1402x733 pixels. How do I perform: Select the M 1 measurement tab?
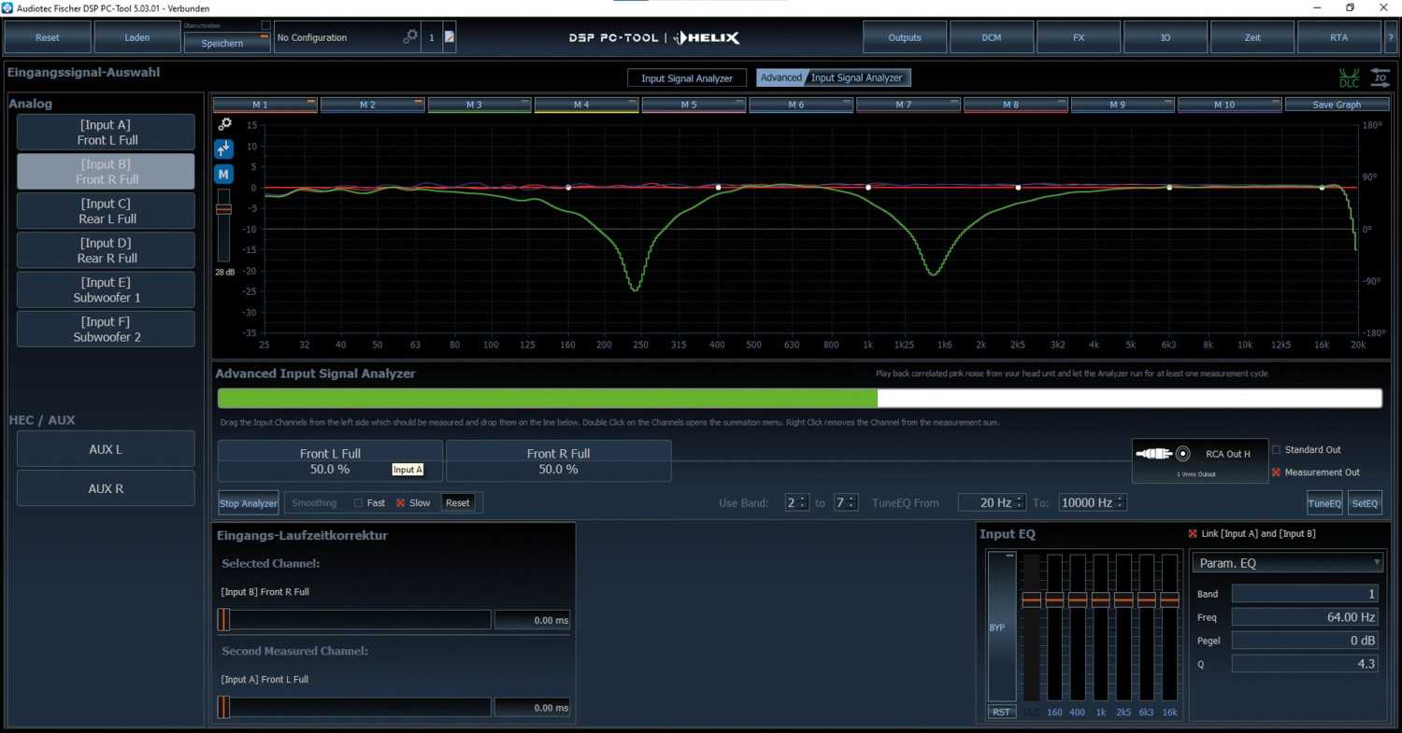[x=265, y=105]
